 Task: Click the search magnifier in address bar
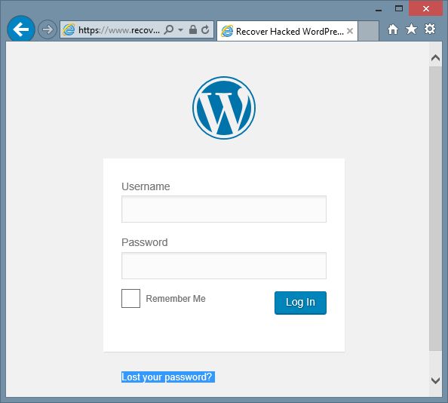click(x=169, y=29)
